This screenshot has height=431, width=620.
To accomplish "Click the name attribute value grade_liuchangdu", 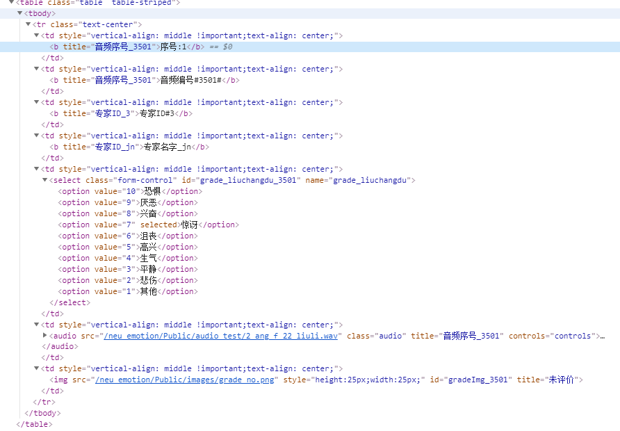I will pyautogui.click(x=370, y=180).
